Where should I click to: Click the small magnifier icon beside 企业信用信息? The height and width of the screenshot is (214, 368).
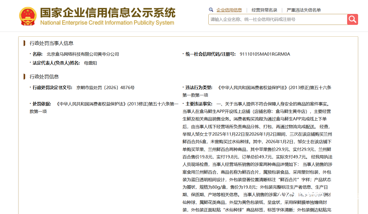211,10
